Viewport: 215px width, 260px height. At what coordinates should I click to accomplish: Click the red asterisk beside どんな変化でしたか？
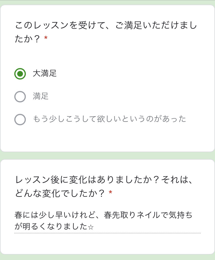110,192
